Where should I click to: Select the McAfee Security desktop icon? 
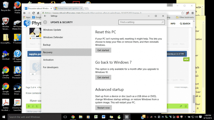[6, 24]
